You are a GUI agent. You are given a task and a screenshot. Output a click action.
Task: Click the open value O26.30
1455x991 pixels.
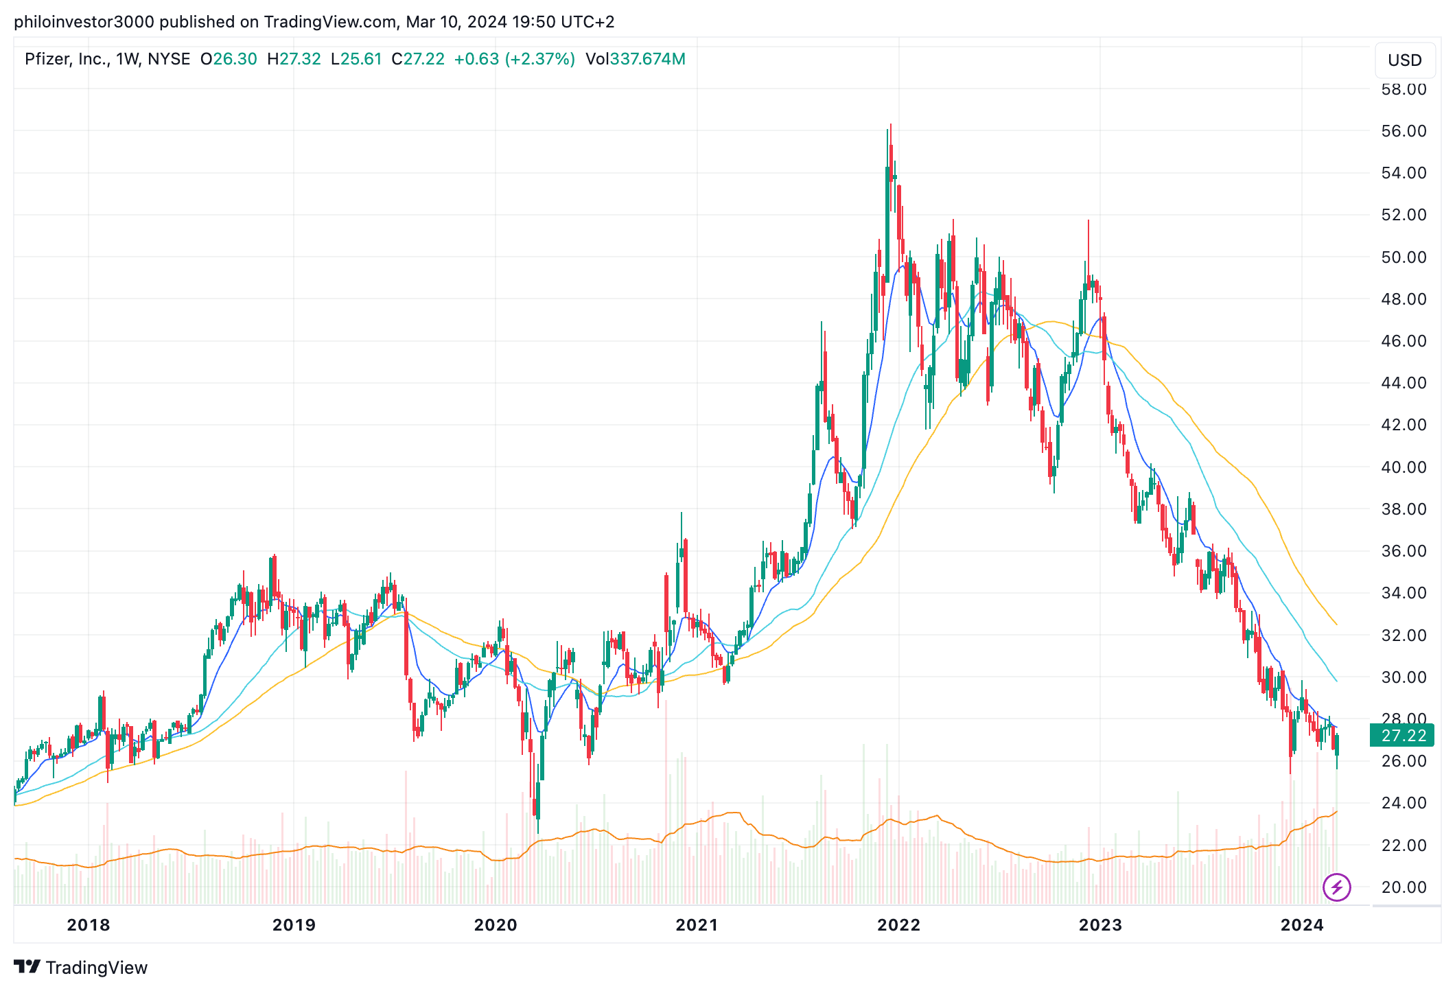(x=229, y=59)
